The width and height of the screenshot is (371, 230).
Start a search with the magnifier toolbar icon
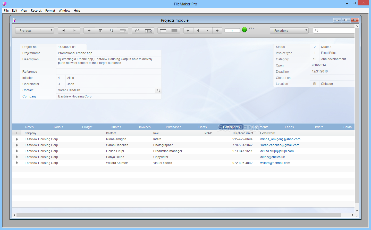point(112,30)
